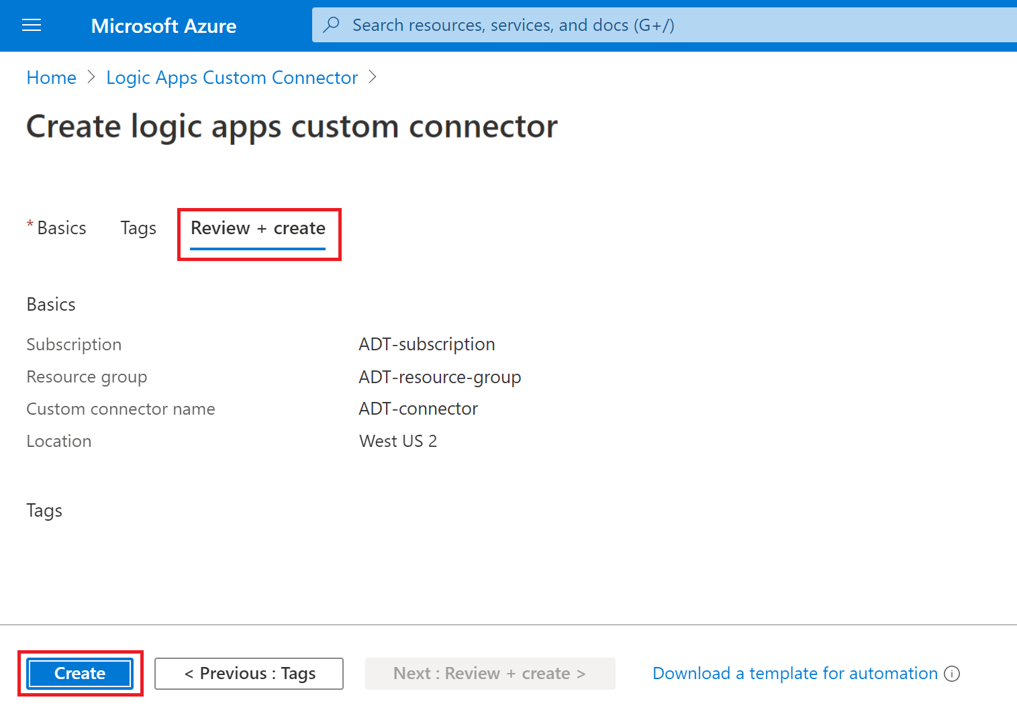Navigate to Home via breadcrumb
The width and height of the screenshot is (1017, 718).
pyautogui.click(x=51, y=77)
